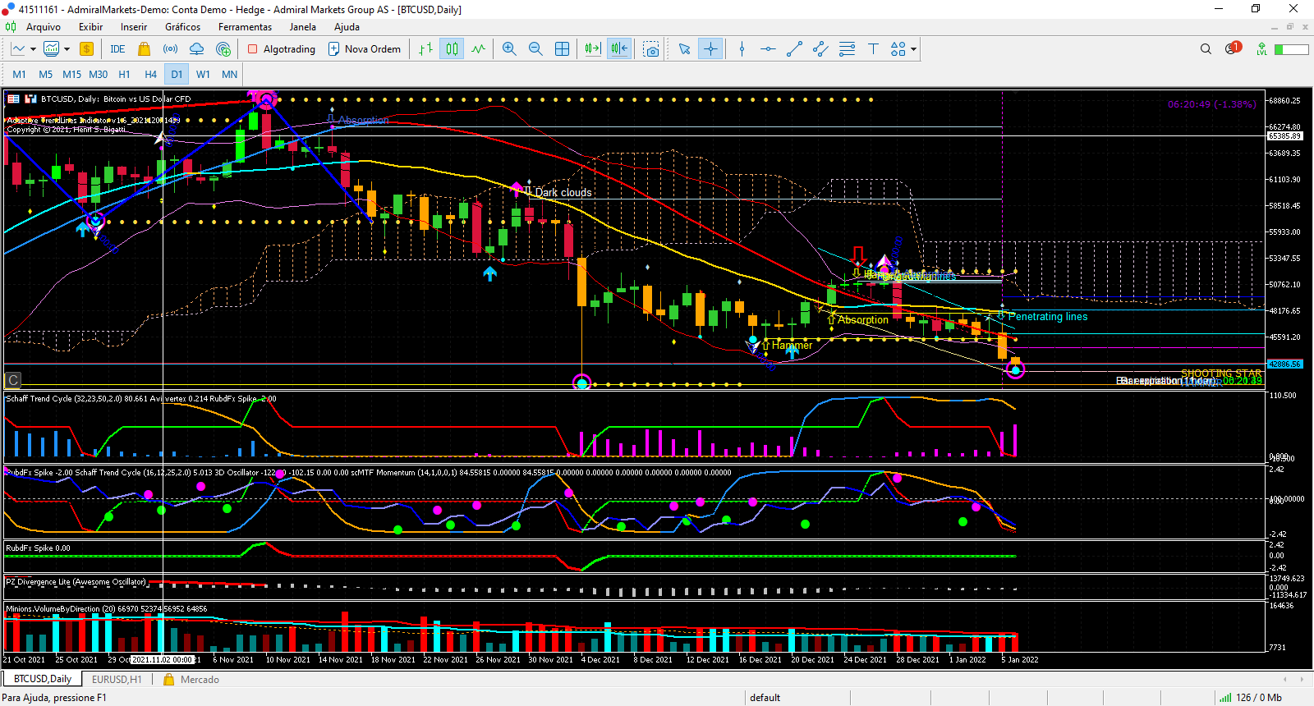The image size is (1314, 706).
Task: Take chart screenshot with camera icon
Action: pos(651,49)
